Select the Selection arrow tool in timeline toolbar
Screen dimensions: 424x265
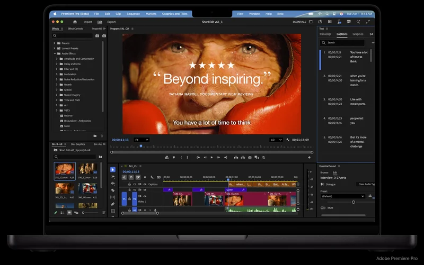113,170
